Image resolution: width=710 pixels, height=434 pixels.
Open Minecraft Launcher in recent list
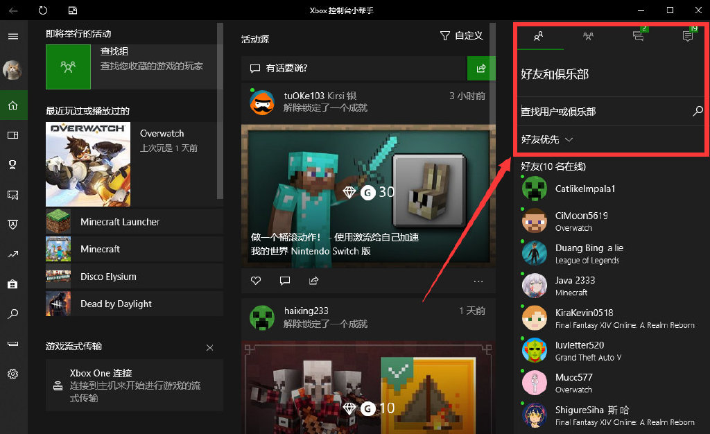coord(134,222)
